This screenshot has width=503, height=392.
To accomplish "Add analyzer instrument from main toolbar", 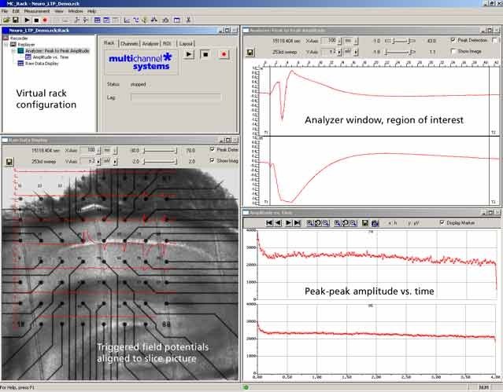I will click(127, 20).
